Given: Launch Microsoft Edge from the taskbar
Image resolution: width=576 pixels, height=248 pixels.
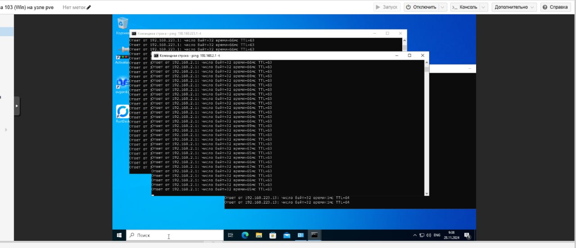Looking at the screenshot, I should 245,235.
